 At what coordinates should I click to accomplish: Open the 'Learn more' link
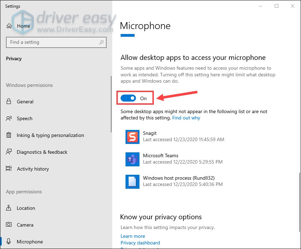[x=132, y=236]
